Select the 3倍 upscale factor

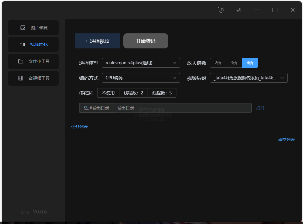pos(234,63)
